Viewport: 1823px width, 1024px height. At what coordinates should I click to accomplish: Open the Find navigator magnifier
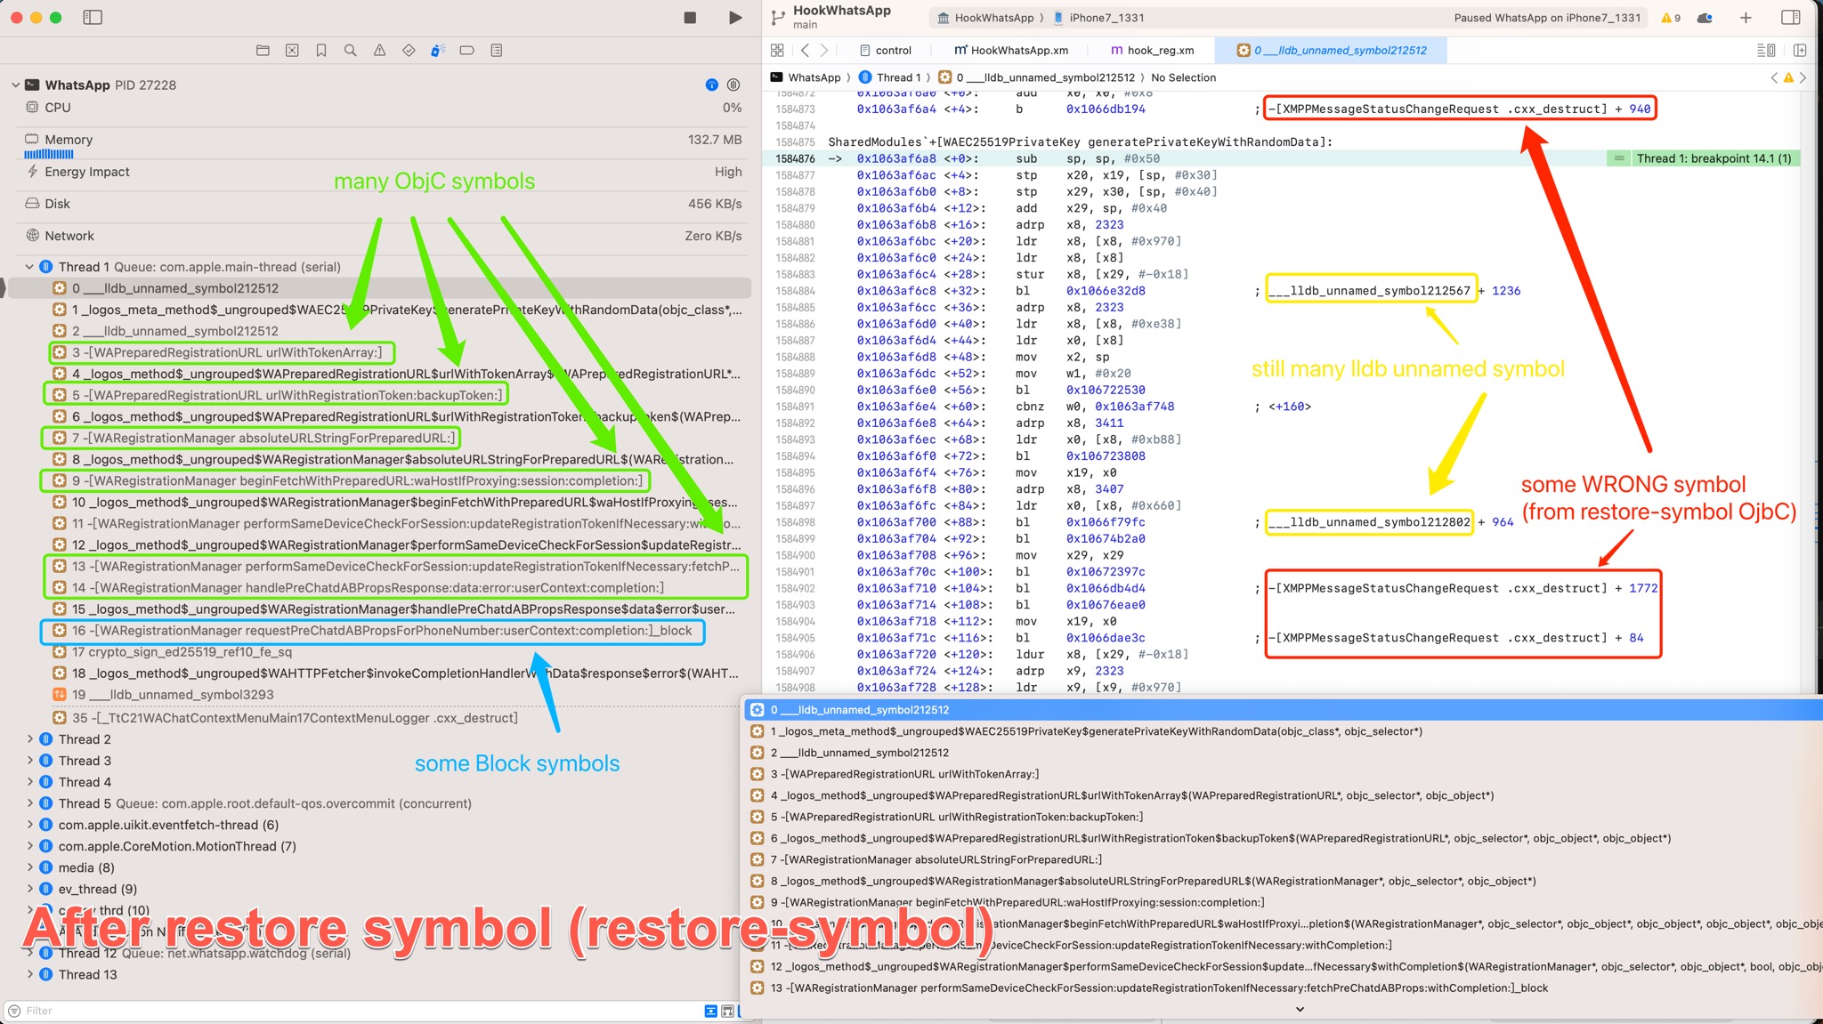tap(351, 51)
